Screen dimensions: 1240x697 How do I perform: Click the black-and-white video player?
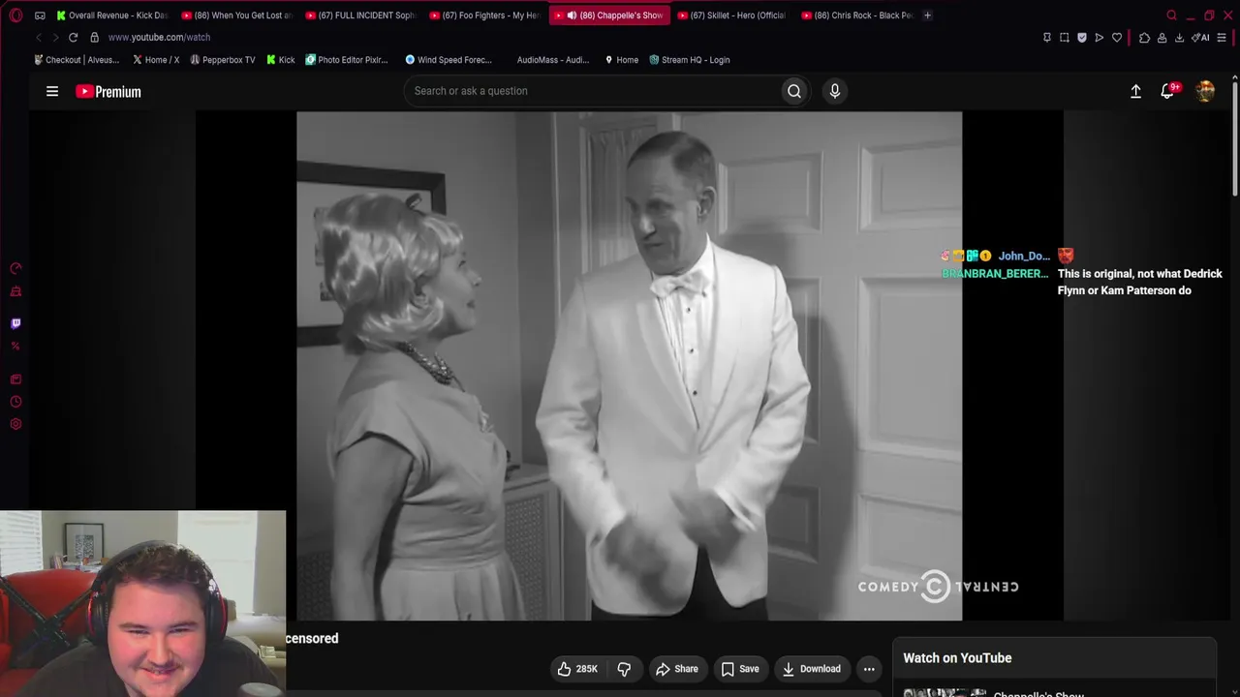click(x=630, y=366)
